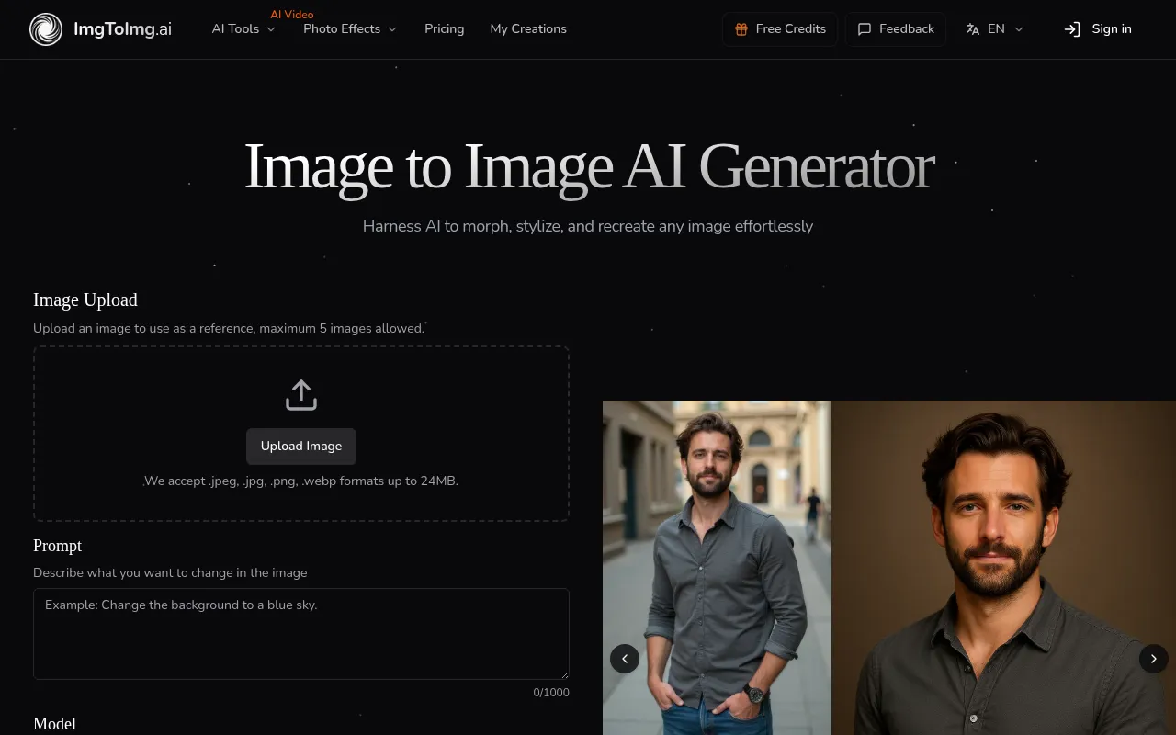Click the speech bubble Feedback icon

click(x=865, y=28)
